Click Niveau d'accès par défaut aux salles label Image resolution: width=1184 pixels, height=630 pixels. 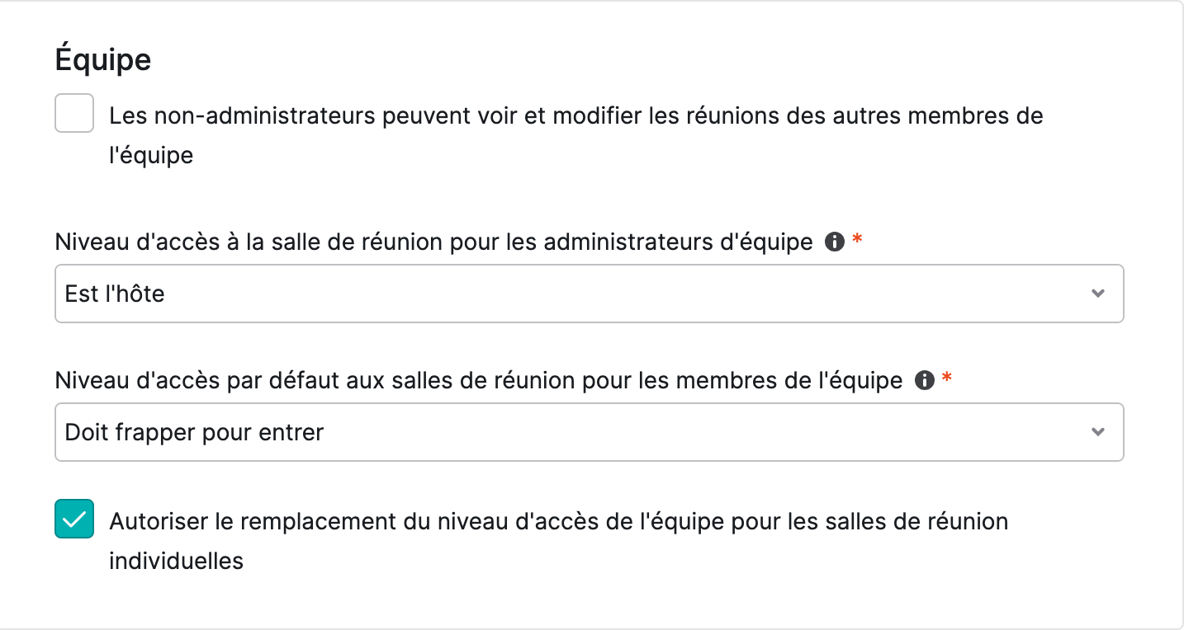(x=479, y=381)
